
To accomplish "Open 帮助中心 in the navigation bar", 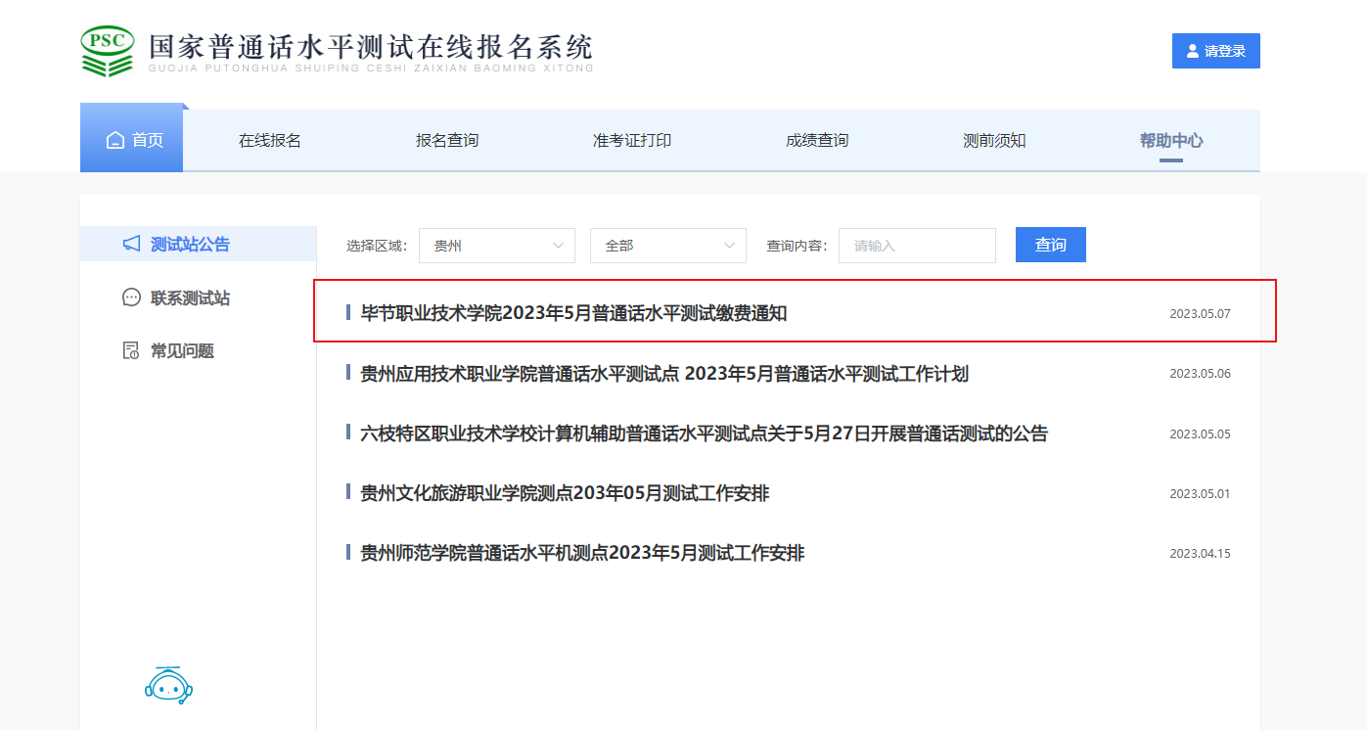I will (1171, 140).
